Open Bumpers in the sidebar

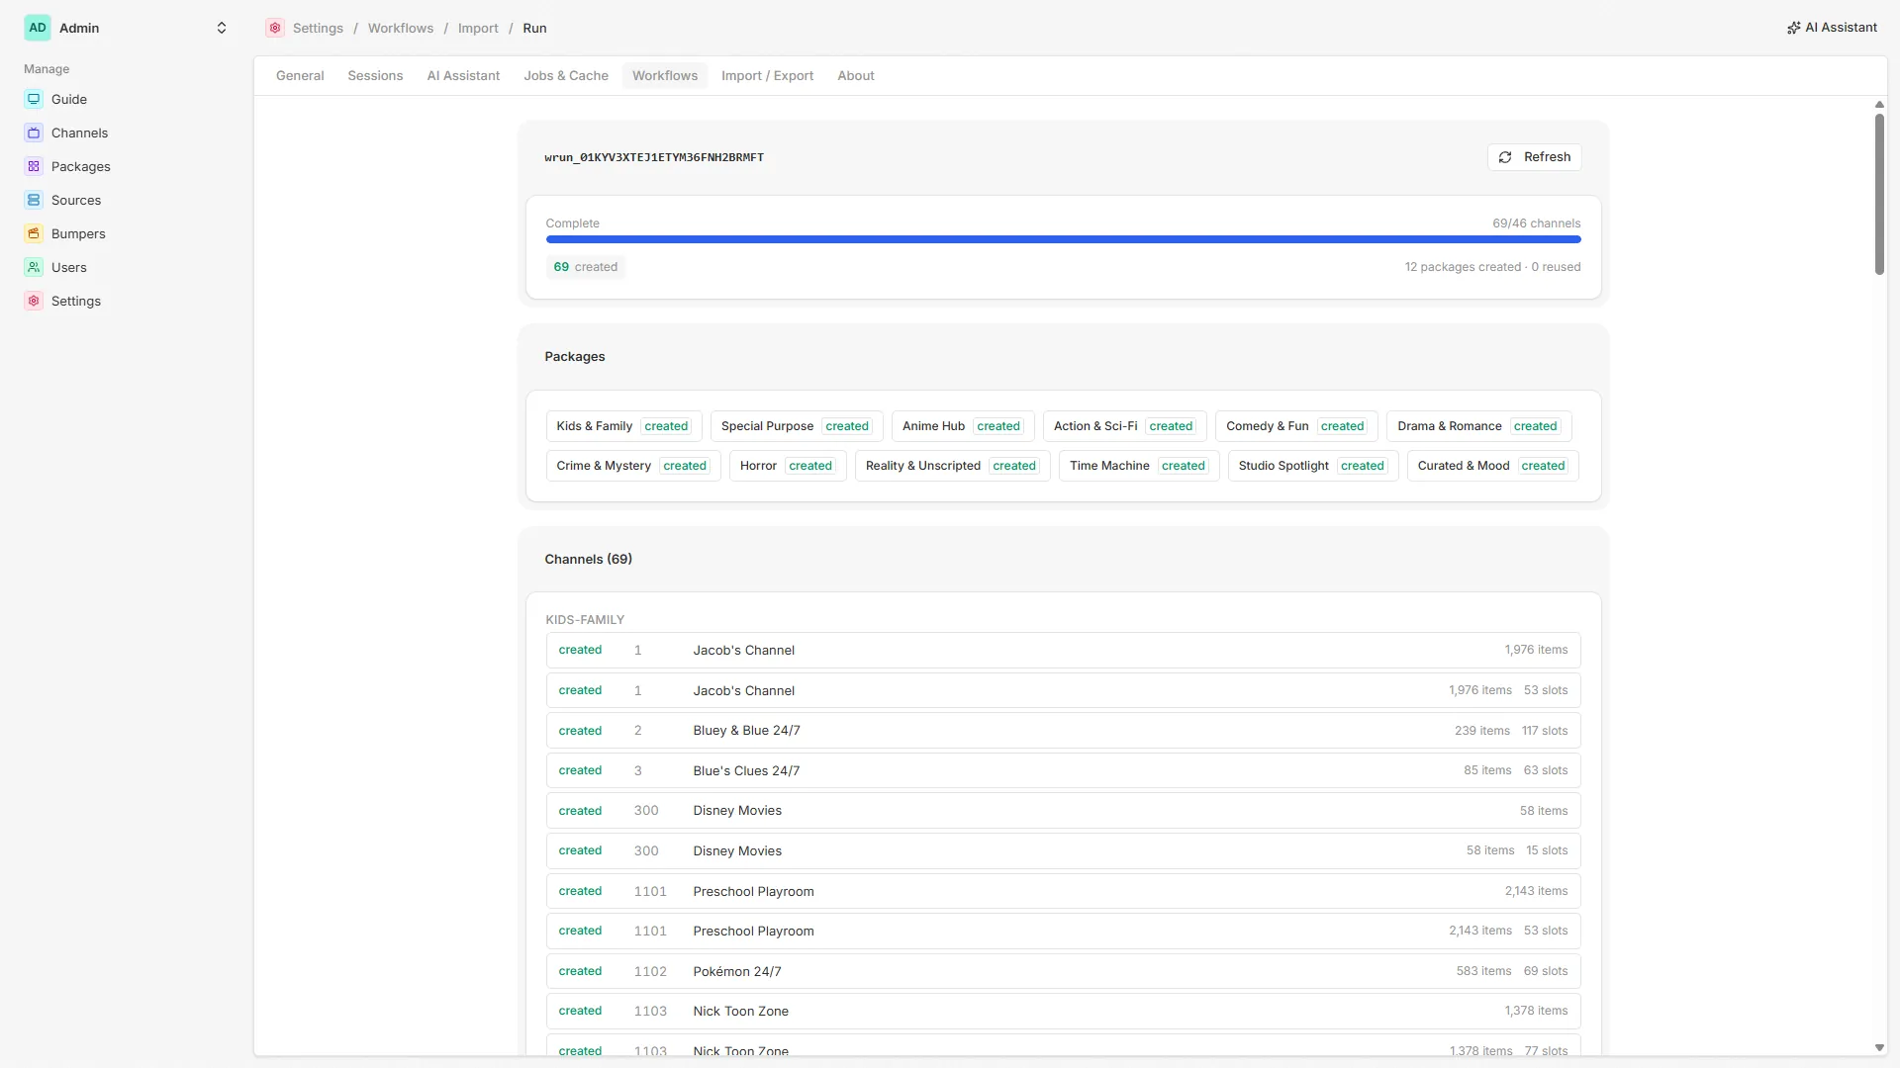[78, 233]
